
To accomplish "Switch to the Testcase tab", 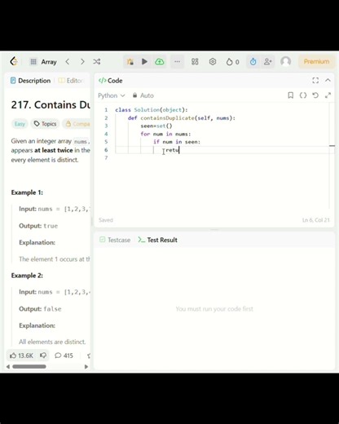I will [x=115, y=240].
